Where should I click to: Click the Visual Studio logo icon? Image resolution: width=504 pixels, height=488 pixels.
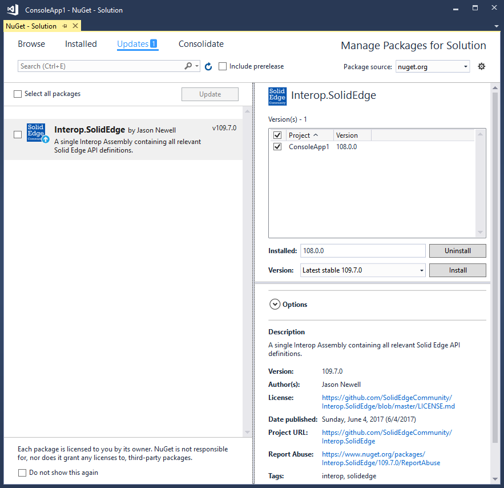(x=13, y=10)
